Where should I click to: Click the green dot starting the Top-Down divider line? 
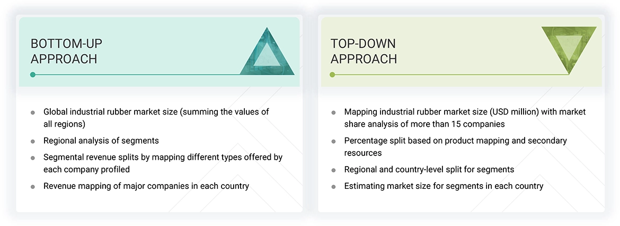[333, 75]
